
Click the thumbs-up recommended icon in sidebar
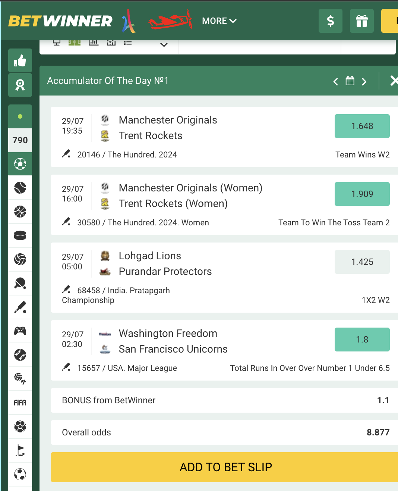click(20, 60)
